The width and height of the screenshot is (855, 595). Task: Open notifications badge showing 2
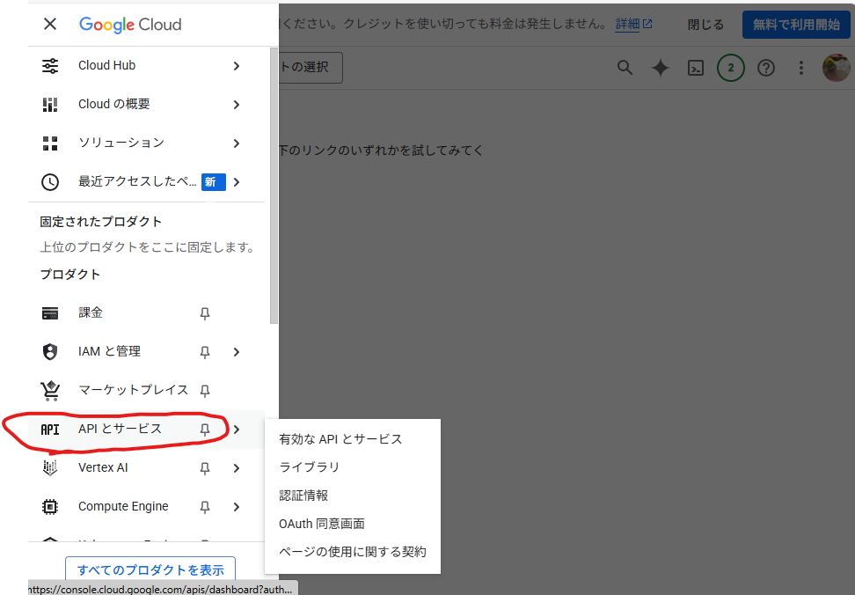[731, 68]
